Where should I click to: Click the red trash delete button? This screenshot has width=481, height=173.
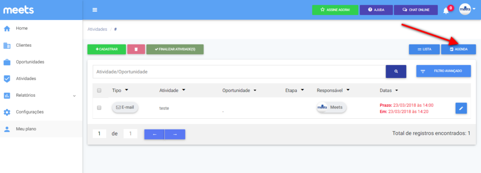pos(136,50)
